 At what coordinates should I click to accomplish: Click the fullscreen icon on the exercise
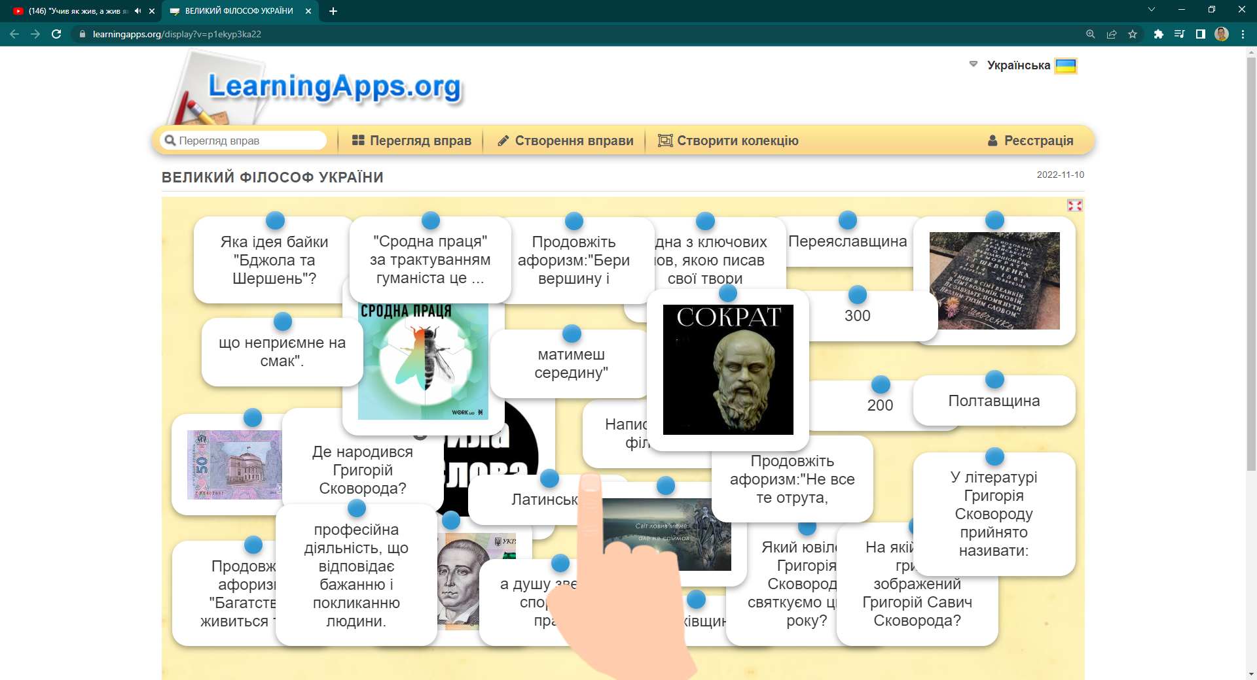pos(1074,205)
